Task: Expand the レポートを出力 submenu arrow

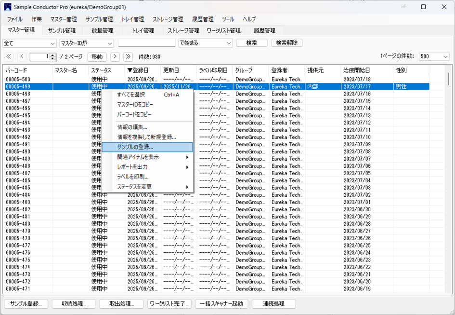Action: pyautogui.click(x=187, y=167)
